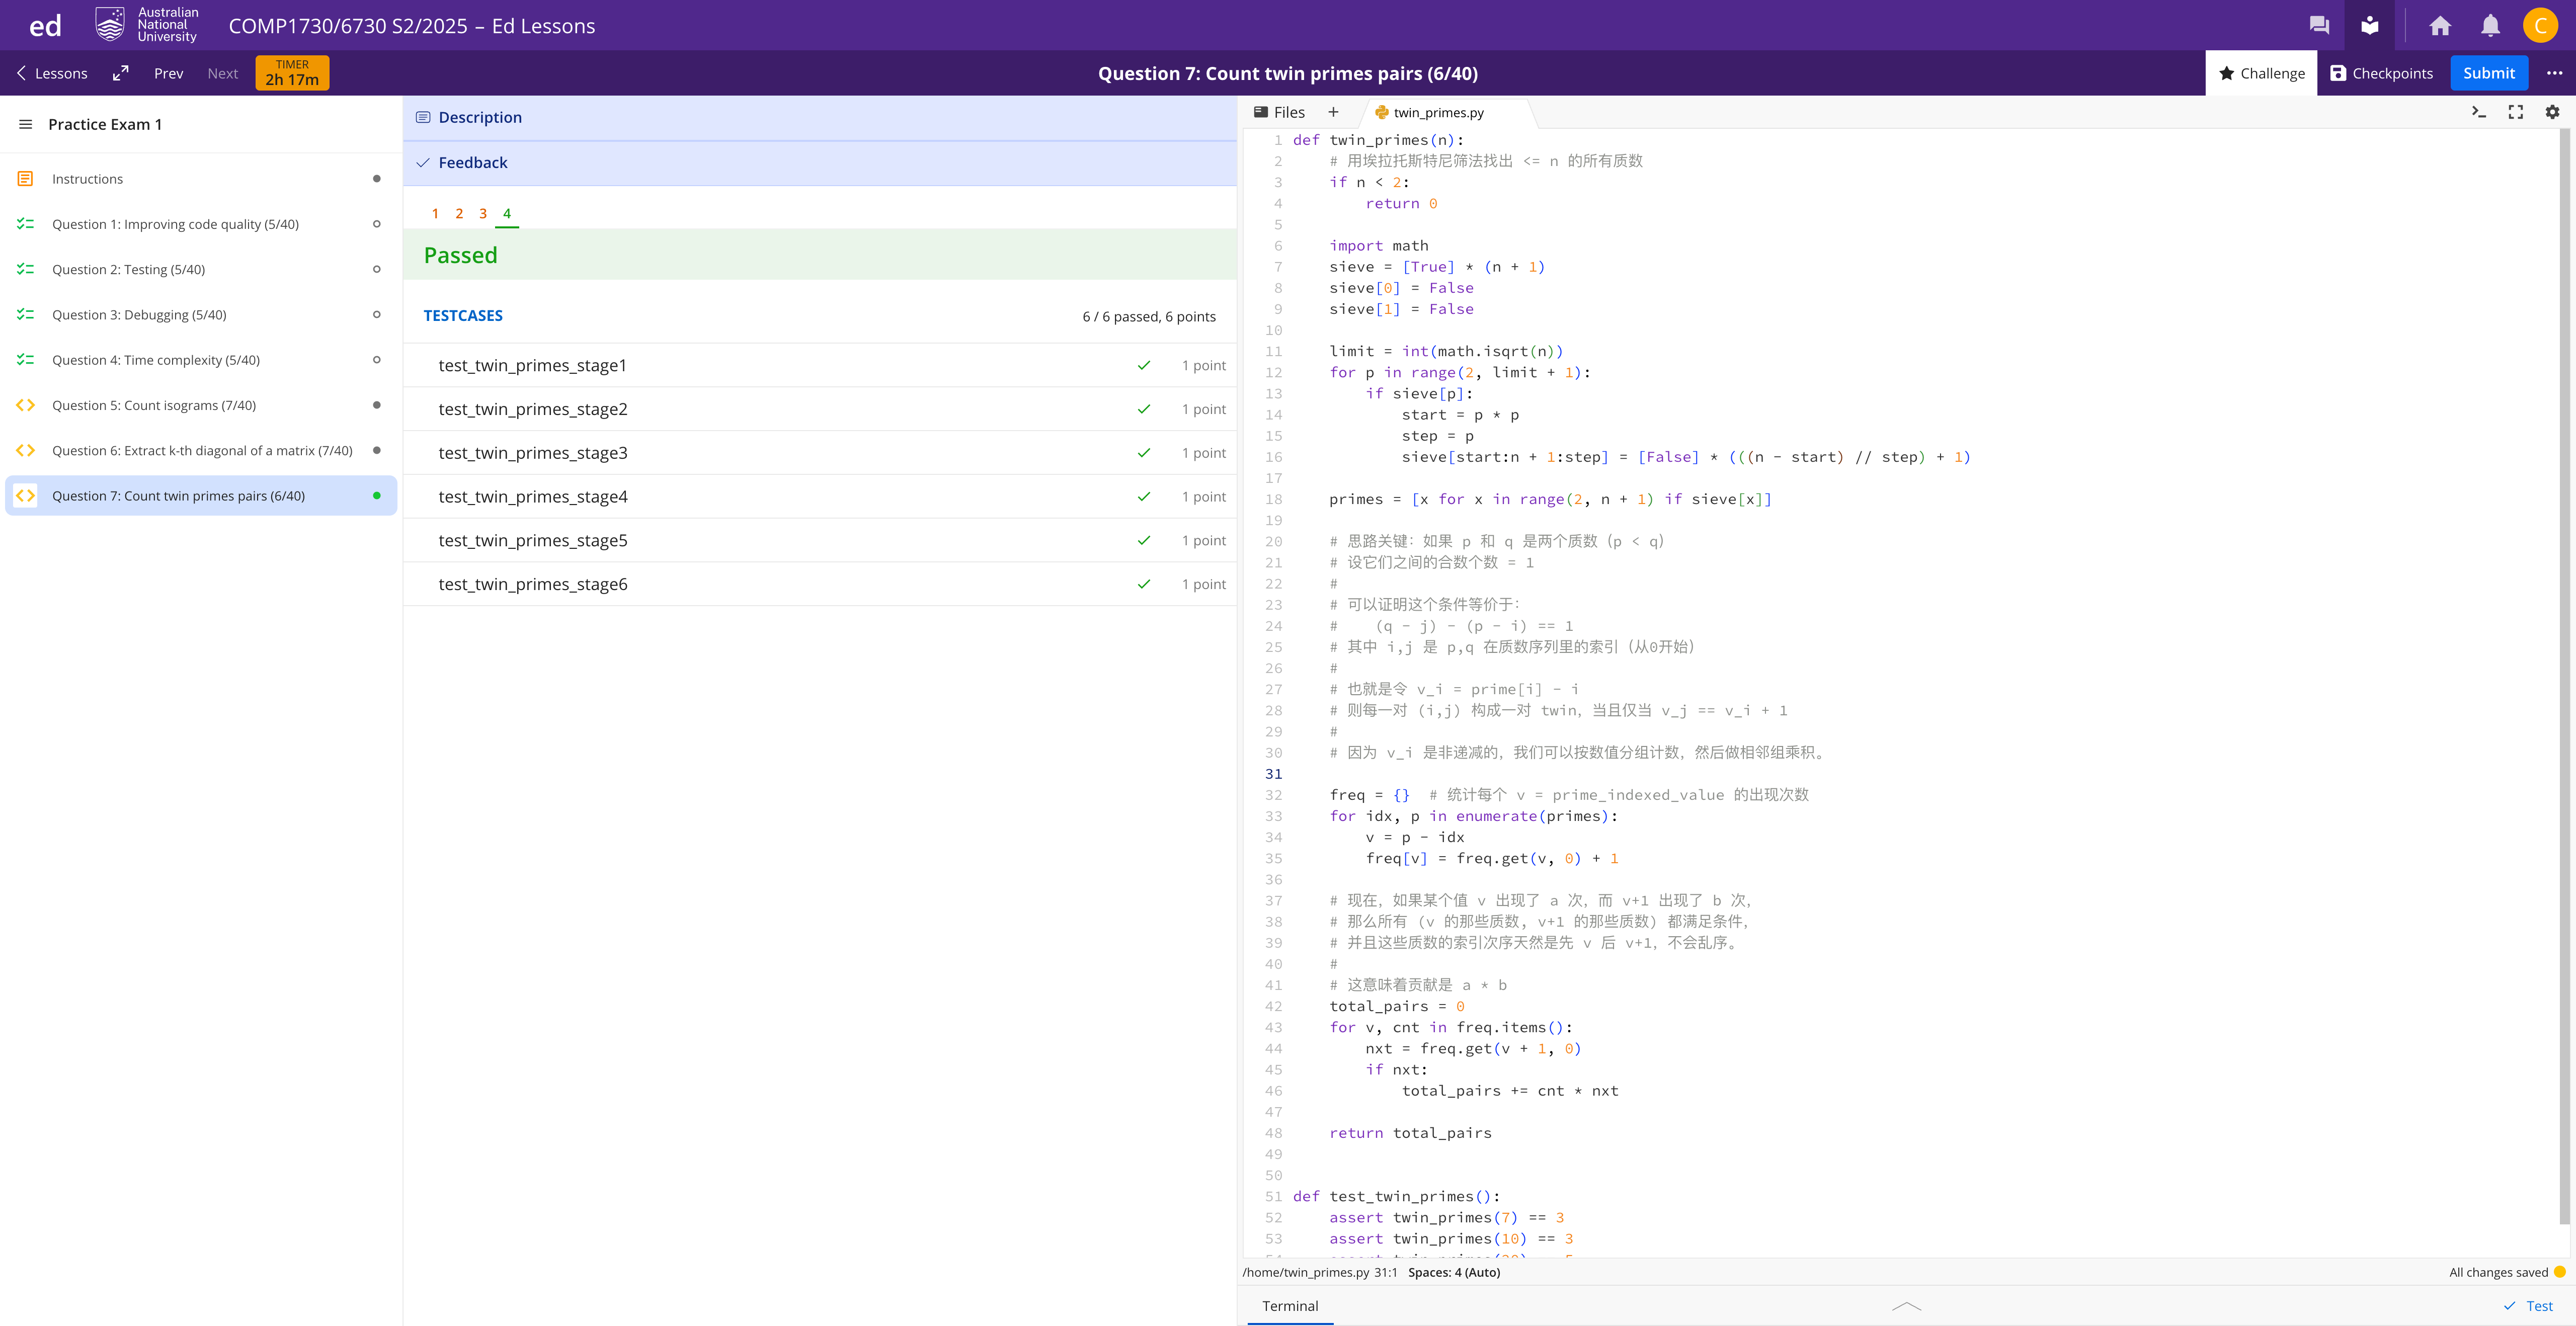Click the Question 3 checklist icon
2576x1326 pixels.
click(25, 314)
